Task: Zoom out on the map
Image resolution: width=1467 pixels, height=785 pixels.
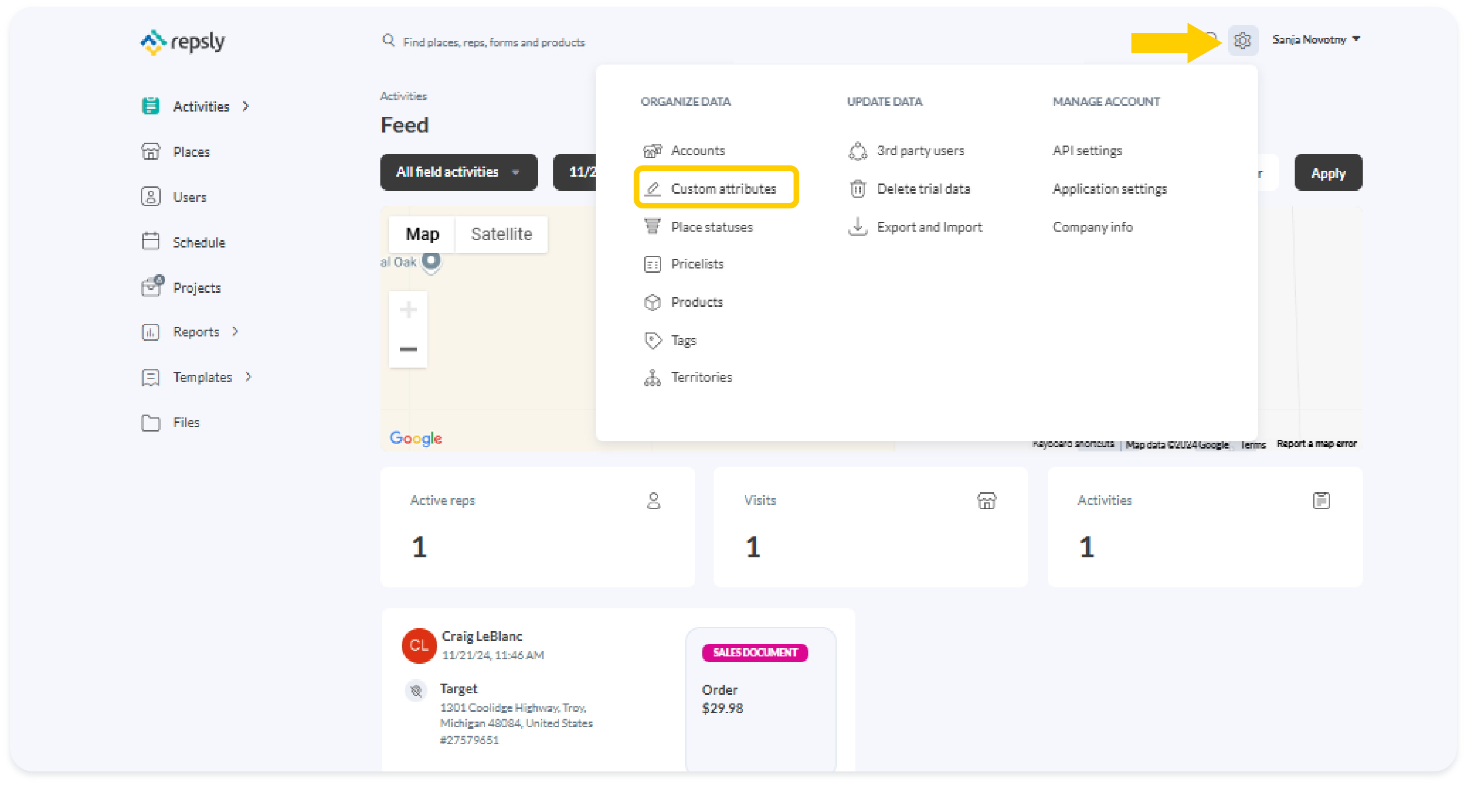Action: [408, 349]
